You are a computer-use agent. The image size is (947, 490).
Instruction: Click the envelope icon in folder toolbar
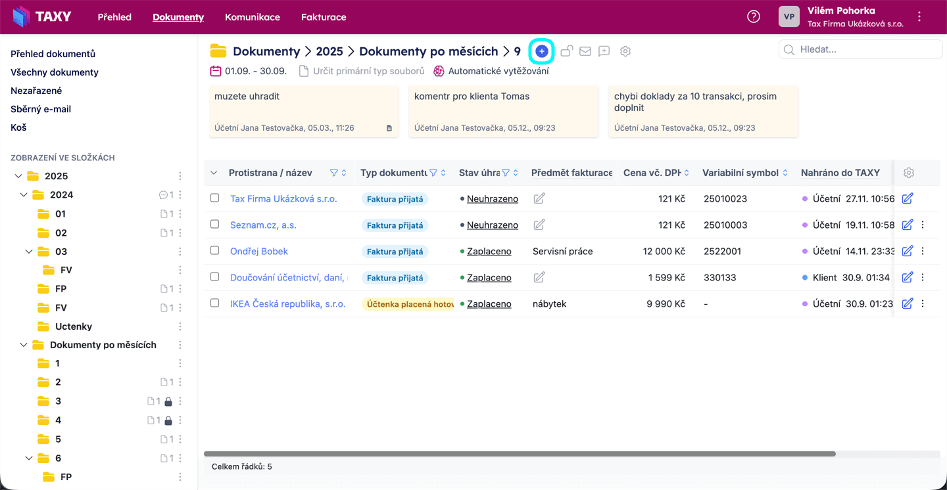(x=585, y=51)
